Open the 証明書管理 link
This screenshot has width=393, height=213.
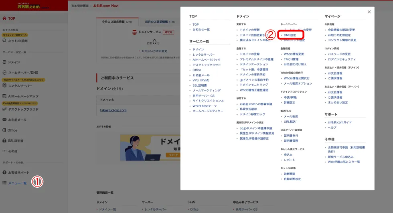(291, 141)
